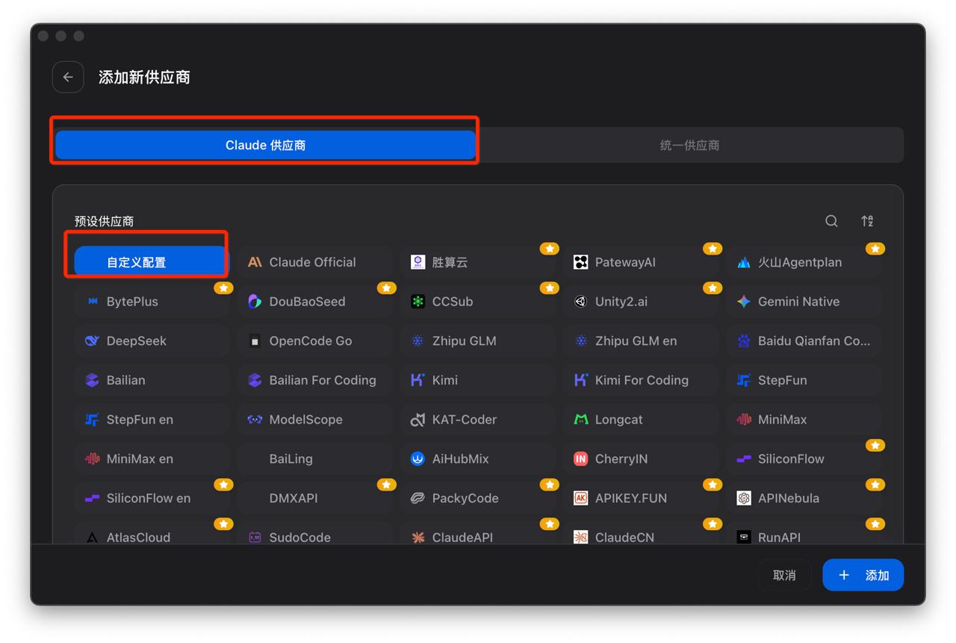Click the CherryIN red icon
This screenshot has height=643, width=956.
pyautogui.click(x=580, y=459)
